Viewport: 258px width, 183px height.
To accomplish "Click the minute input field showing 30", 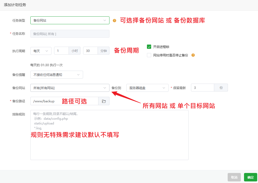I will (90, 51).
